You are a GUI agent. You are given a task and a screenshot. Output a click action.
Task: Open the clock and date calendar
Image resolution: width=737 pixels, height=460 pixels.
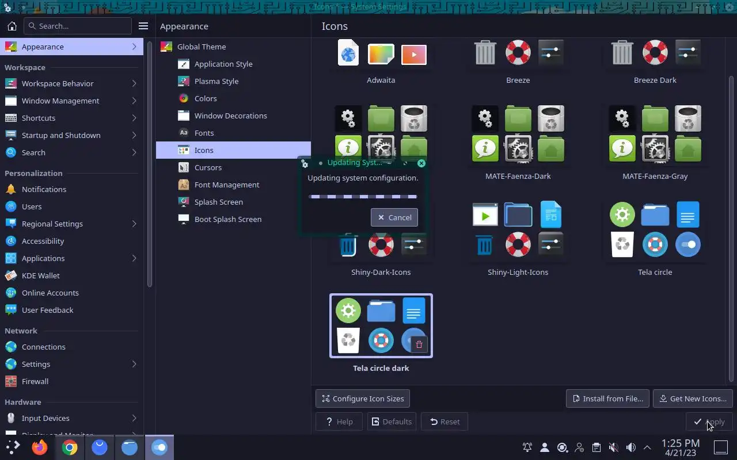click(681, 447)
